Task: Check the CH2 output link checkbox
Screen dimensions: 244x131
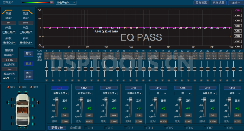Action: coord(106,128)
